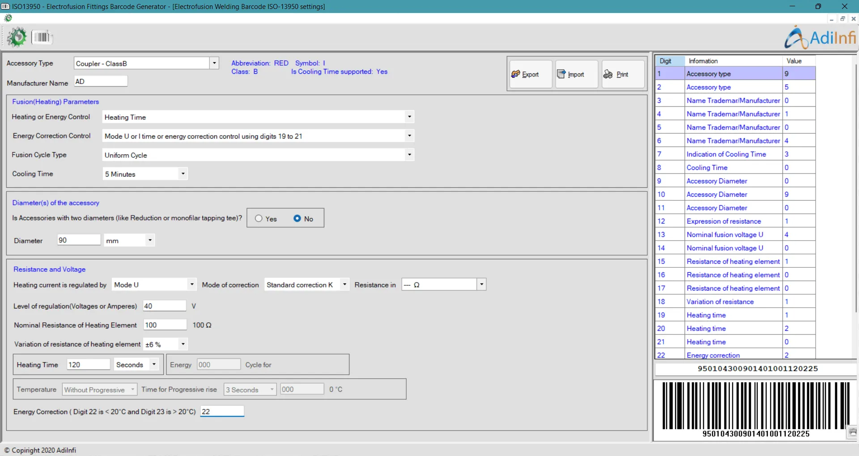Viewport: 859px width, 456px height.
Task: Click the Digit column header
Action: (670, 61)
